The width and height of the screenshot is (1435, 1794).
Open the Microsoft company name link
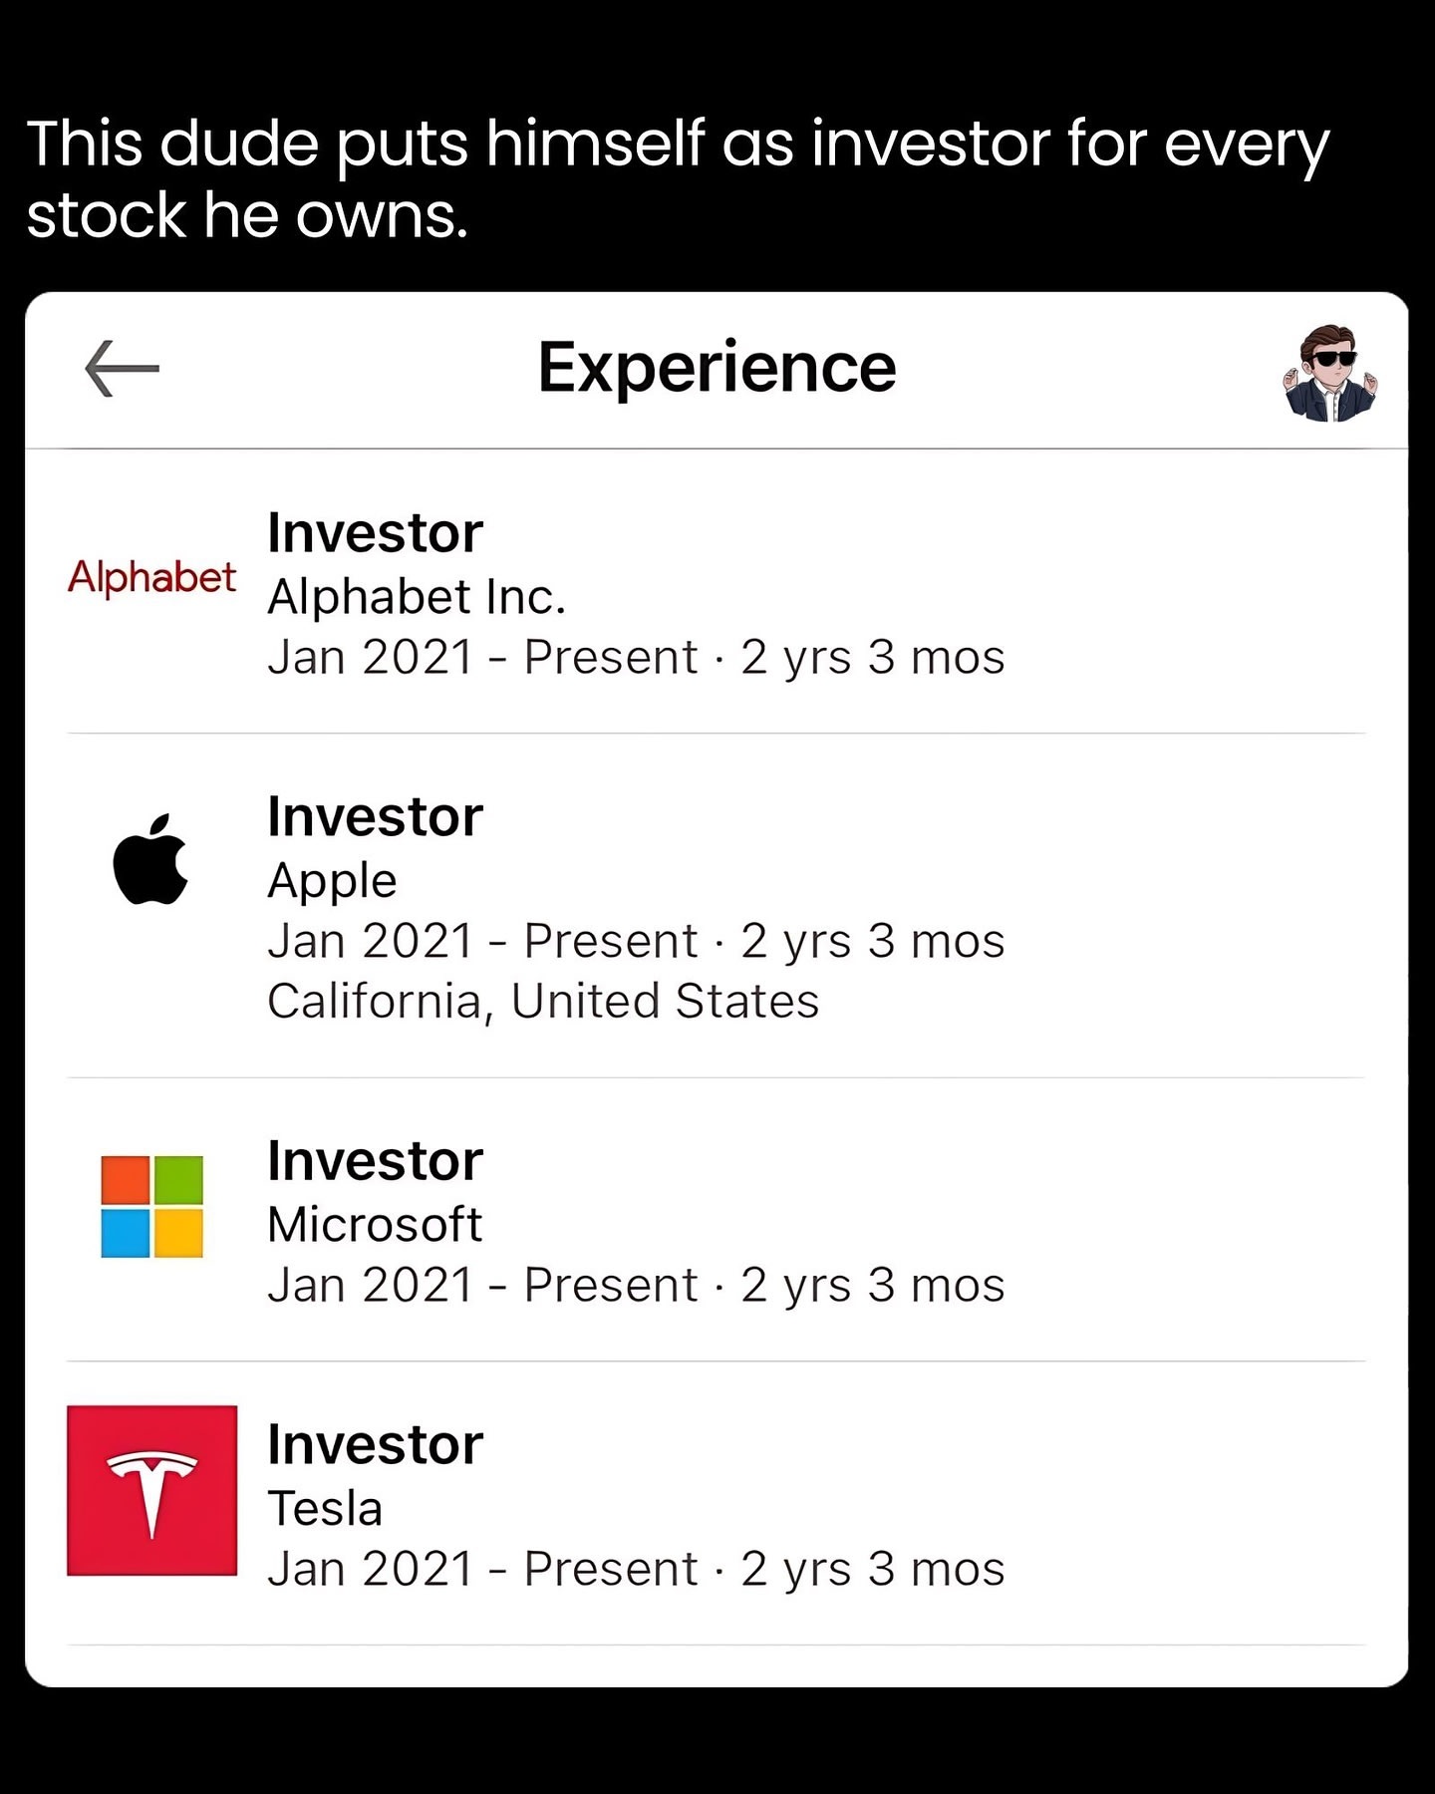(x=375, y=1224)
